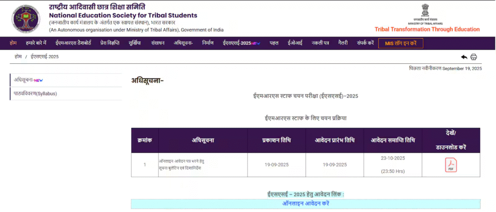Open पाठ्यविवरण (Syllabus) in the sidebar
The image size is (496, 212).
35,93
